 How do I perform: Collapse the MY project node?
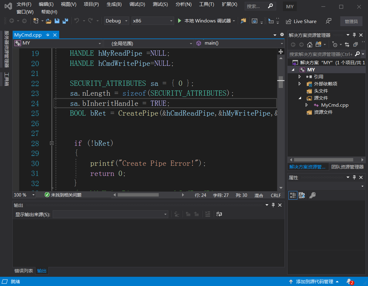click(x=293, y=70)
